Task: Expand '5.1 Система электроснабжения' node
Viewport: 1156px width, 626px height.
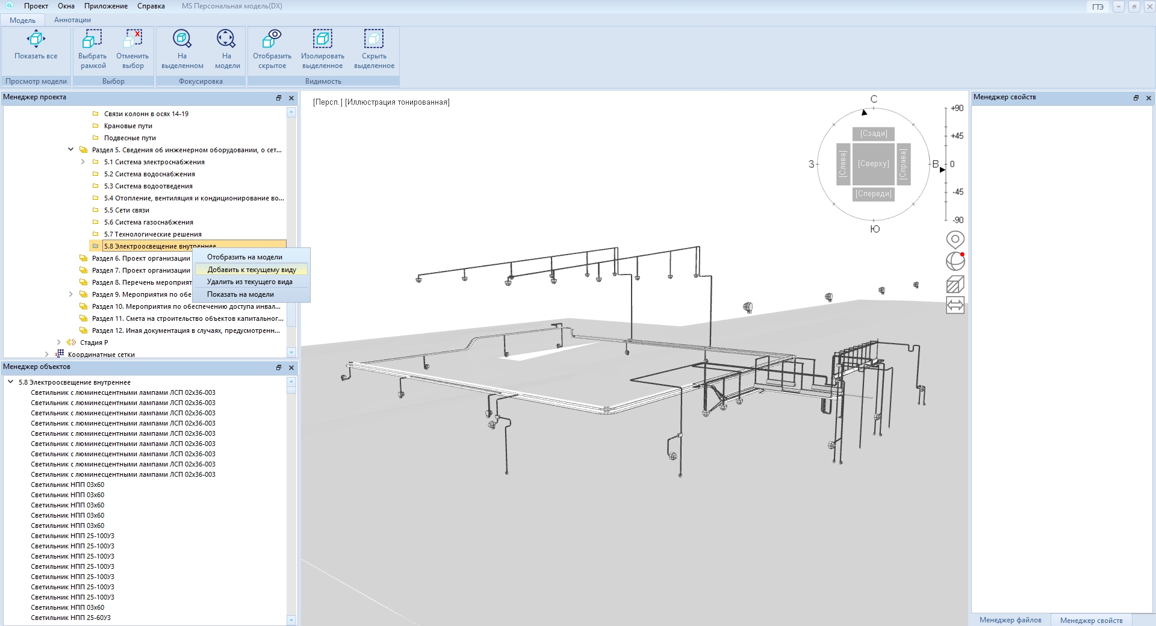Action: (83, 162)
